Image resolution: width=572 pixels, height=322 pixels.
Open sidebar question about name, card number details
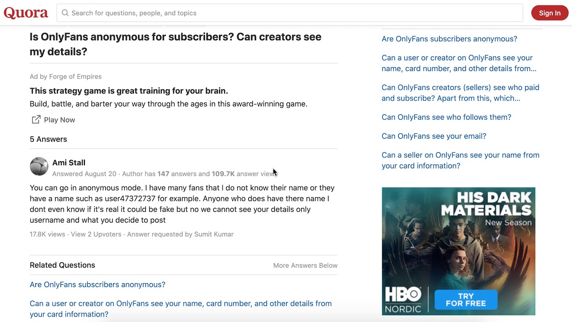click(x=459, y=63)
